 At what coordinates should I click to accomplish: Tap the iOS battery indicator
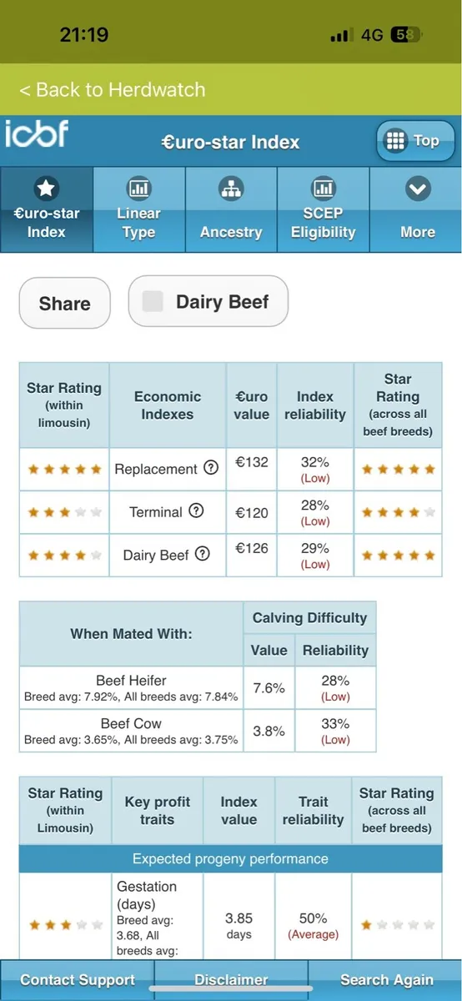[x=406, y=35]
